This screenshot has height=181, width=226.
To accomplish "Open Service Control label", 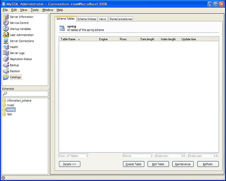I will point(19,23).
